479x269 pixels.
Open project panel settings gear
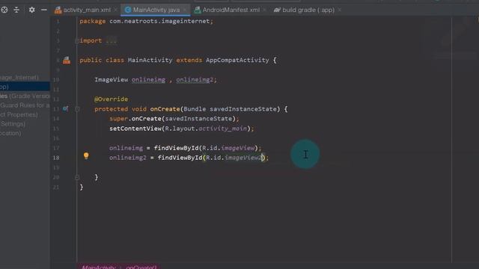(31, 10)
